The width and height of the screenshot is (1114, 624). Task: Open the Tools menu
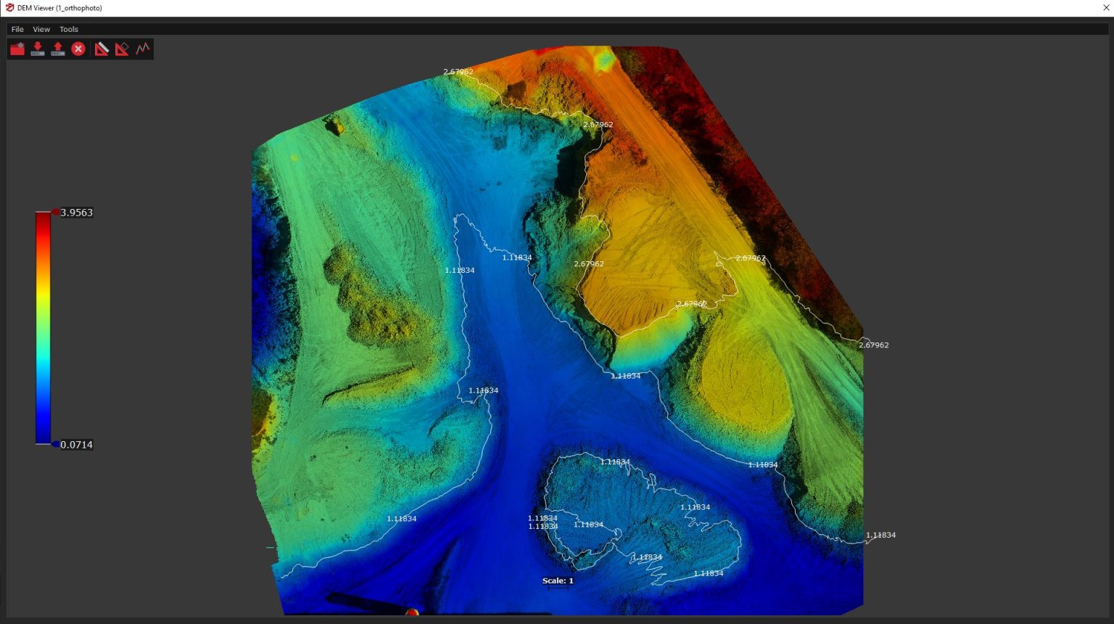pos(69,30)
